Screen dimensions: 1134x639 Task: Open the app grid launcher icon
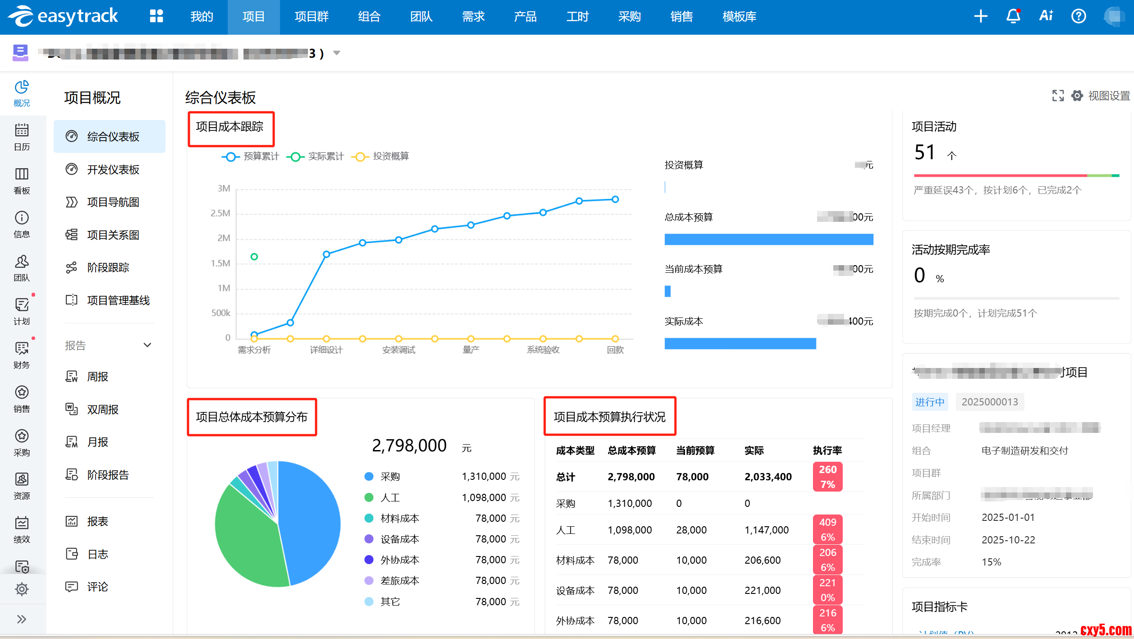point(156,17)
